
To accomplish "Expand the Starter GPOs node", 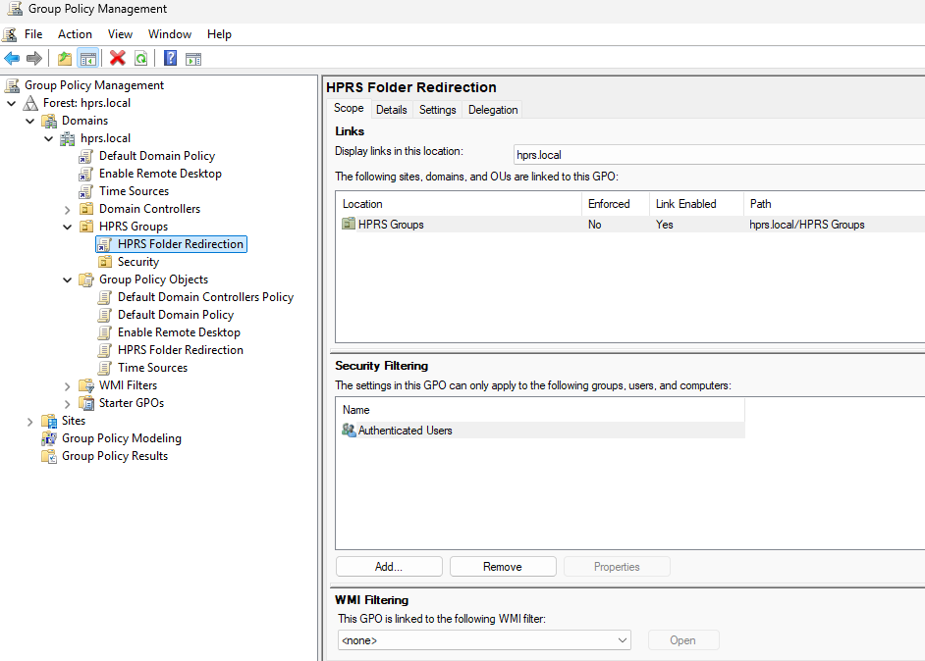I will (67, 404).
